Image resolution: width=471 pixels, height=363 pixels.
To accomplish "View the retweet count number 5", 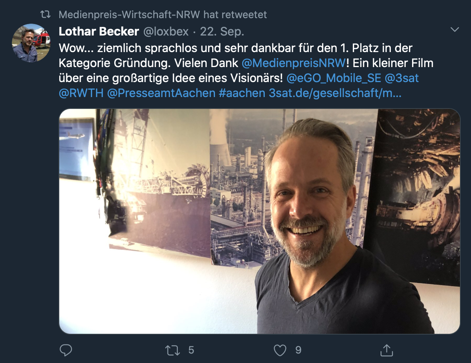I will pyautogui.click(x=191, y=350).
